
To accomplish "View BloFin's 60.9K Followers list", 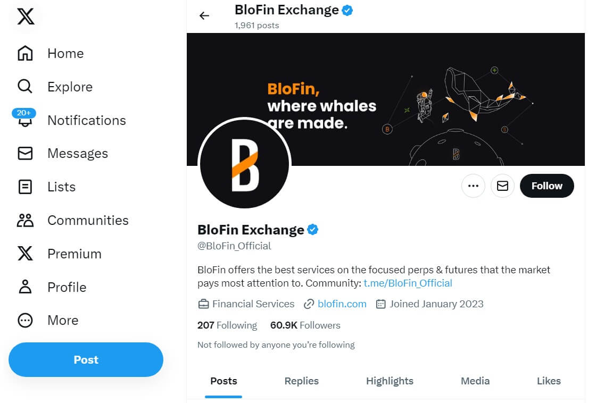I will click(305, 325).
